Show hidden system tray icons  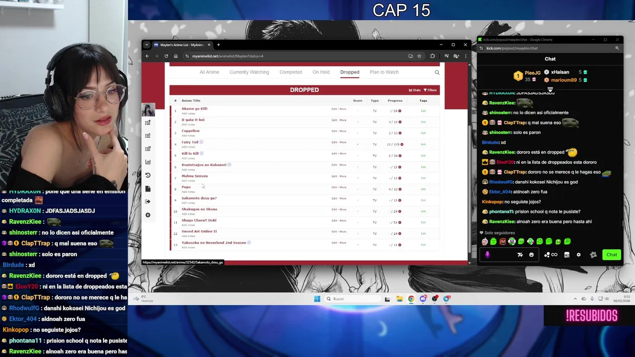point(575,298)
